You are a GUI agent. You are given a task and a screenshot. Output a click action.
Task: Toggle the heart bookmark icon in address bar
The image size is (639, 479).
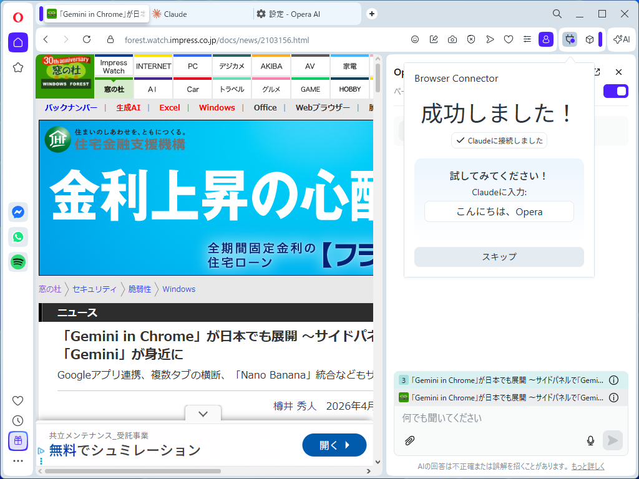click(x=508, y=39)
